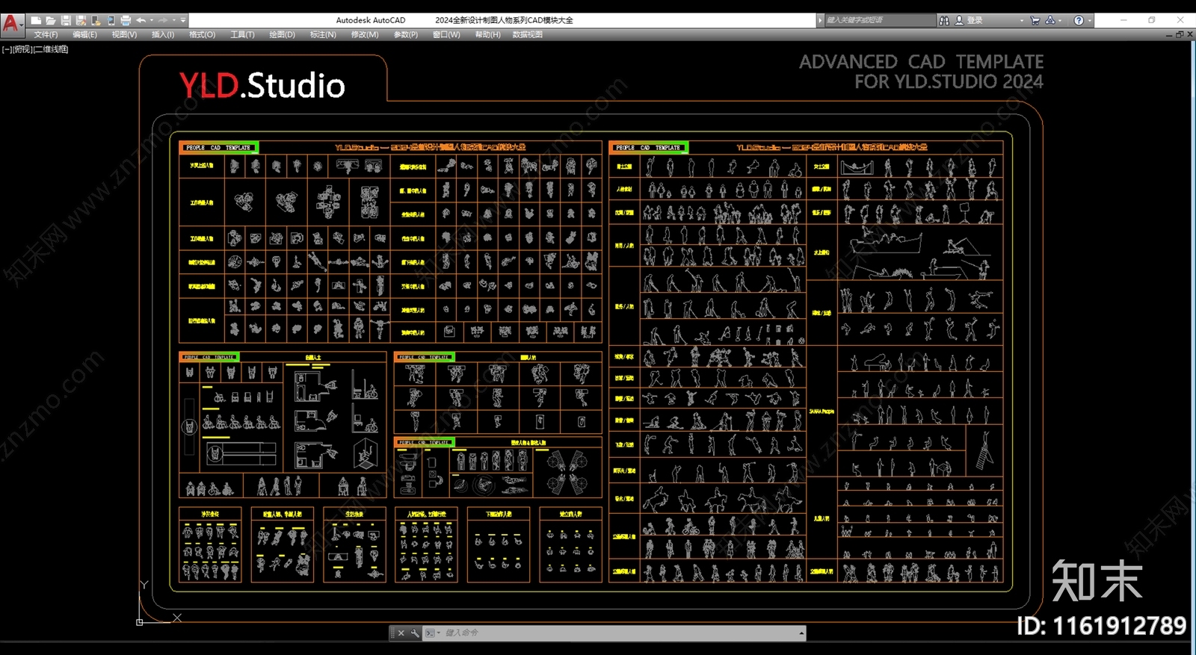Close the command line with its X
The image size is (1196, 655).
coord(401,633)
